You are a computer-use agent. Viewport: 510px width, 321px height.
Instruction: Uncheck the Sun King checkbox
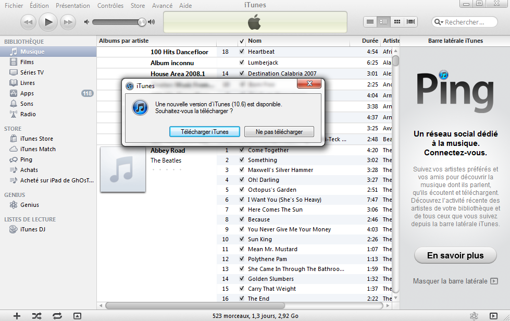[x=242, y=239]
